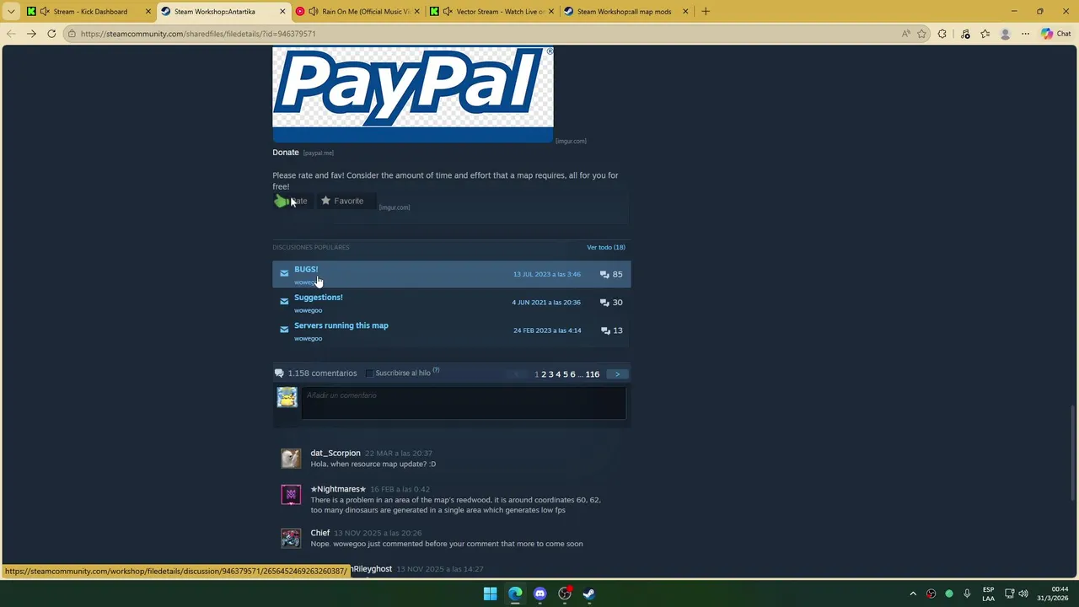Click the 30 replies icon for Suggestions!
This screenshot has height=607, width=1079.
(x=604, y=302)
